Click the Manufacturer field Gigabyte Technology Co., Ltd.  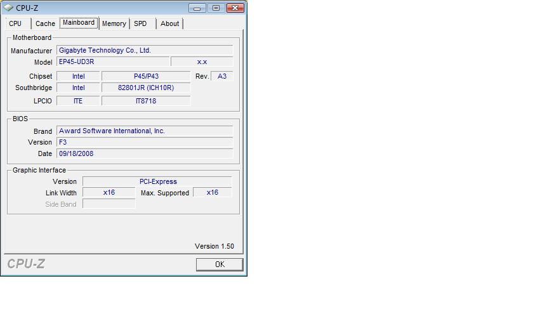click(x=145, y=50)
